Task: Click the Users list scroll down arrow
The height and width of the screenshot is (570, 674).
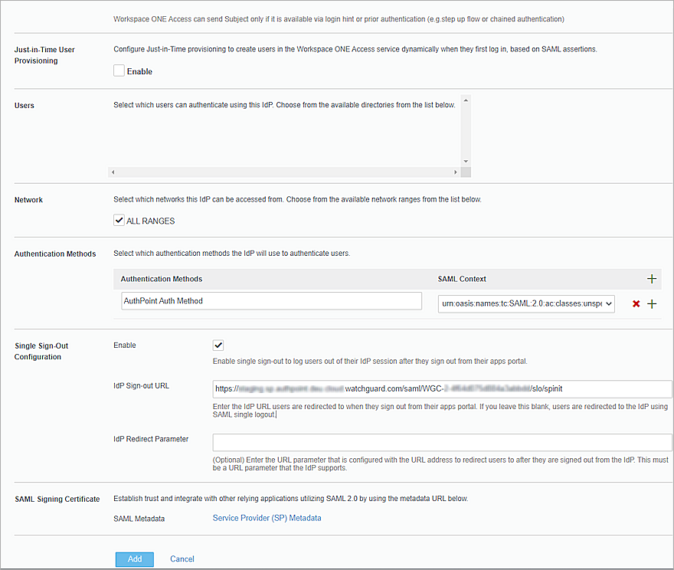Action: point(466,161)
